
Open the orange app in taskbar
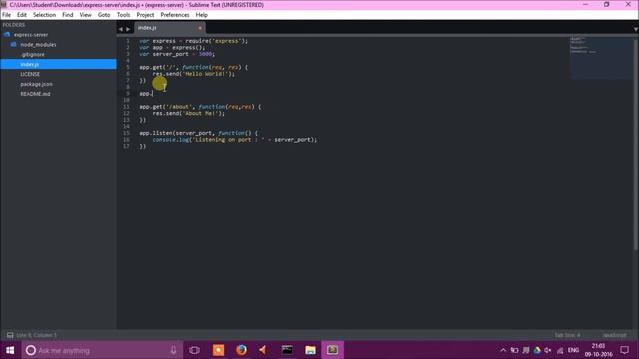(218, 350)
